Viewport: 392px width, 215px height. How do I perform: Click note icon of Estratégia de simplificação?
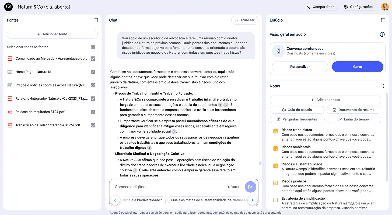tap(275, 200)
